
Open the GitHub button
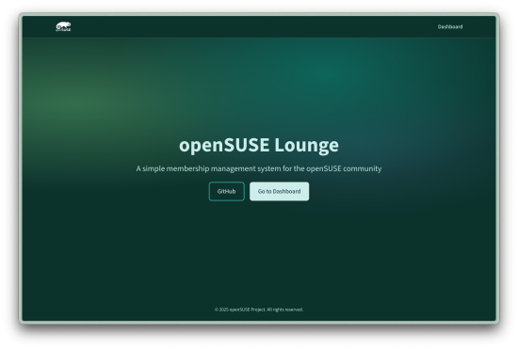coord(227,191)
